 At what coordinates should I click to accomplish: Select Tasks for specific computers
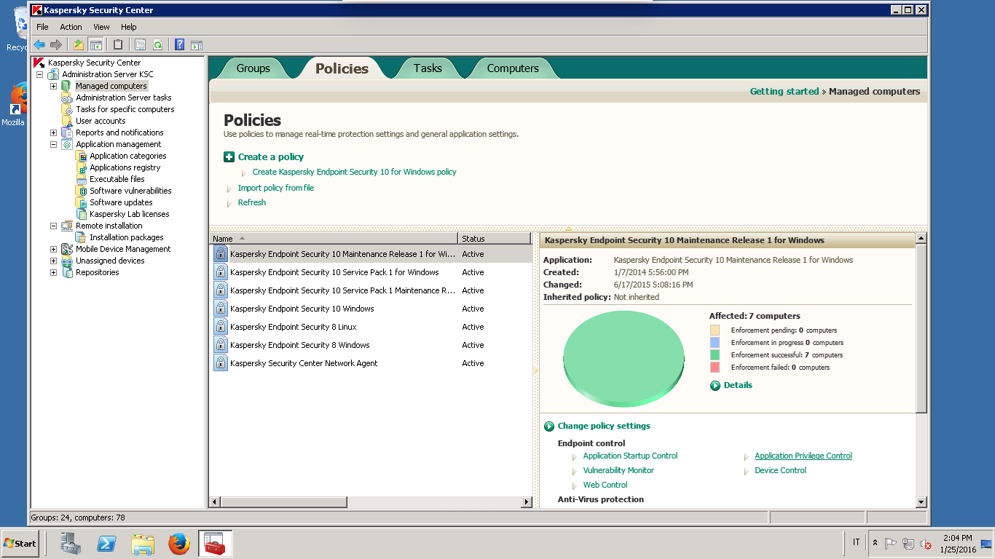pos(125,109)
